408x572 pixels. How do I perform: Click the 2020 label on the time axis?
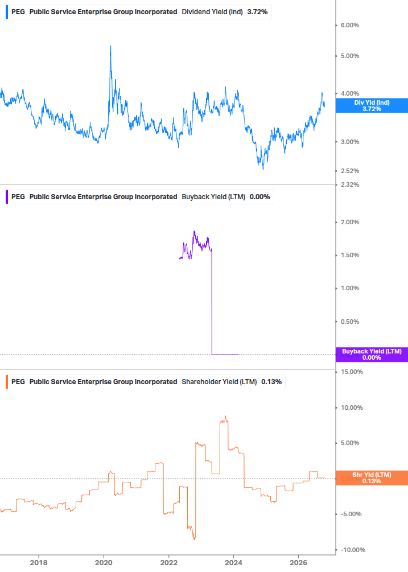[104, 562]
